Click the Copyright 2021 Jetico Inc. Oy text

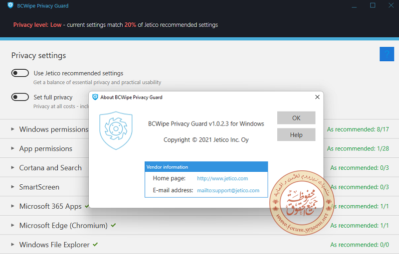pos(206,139)
